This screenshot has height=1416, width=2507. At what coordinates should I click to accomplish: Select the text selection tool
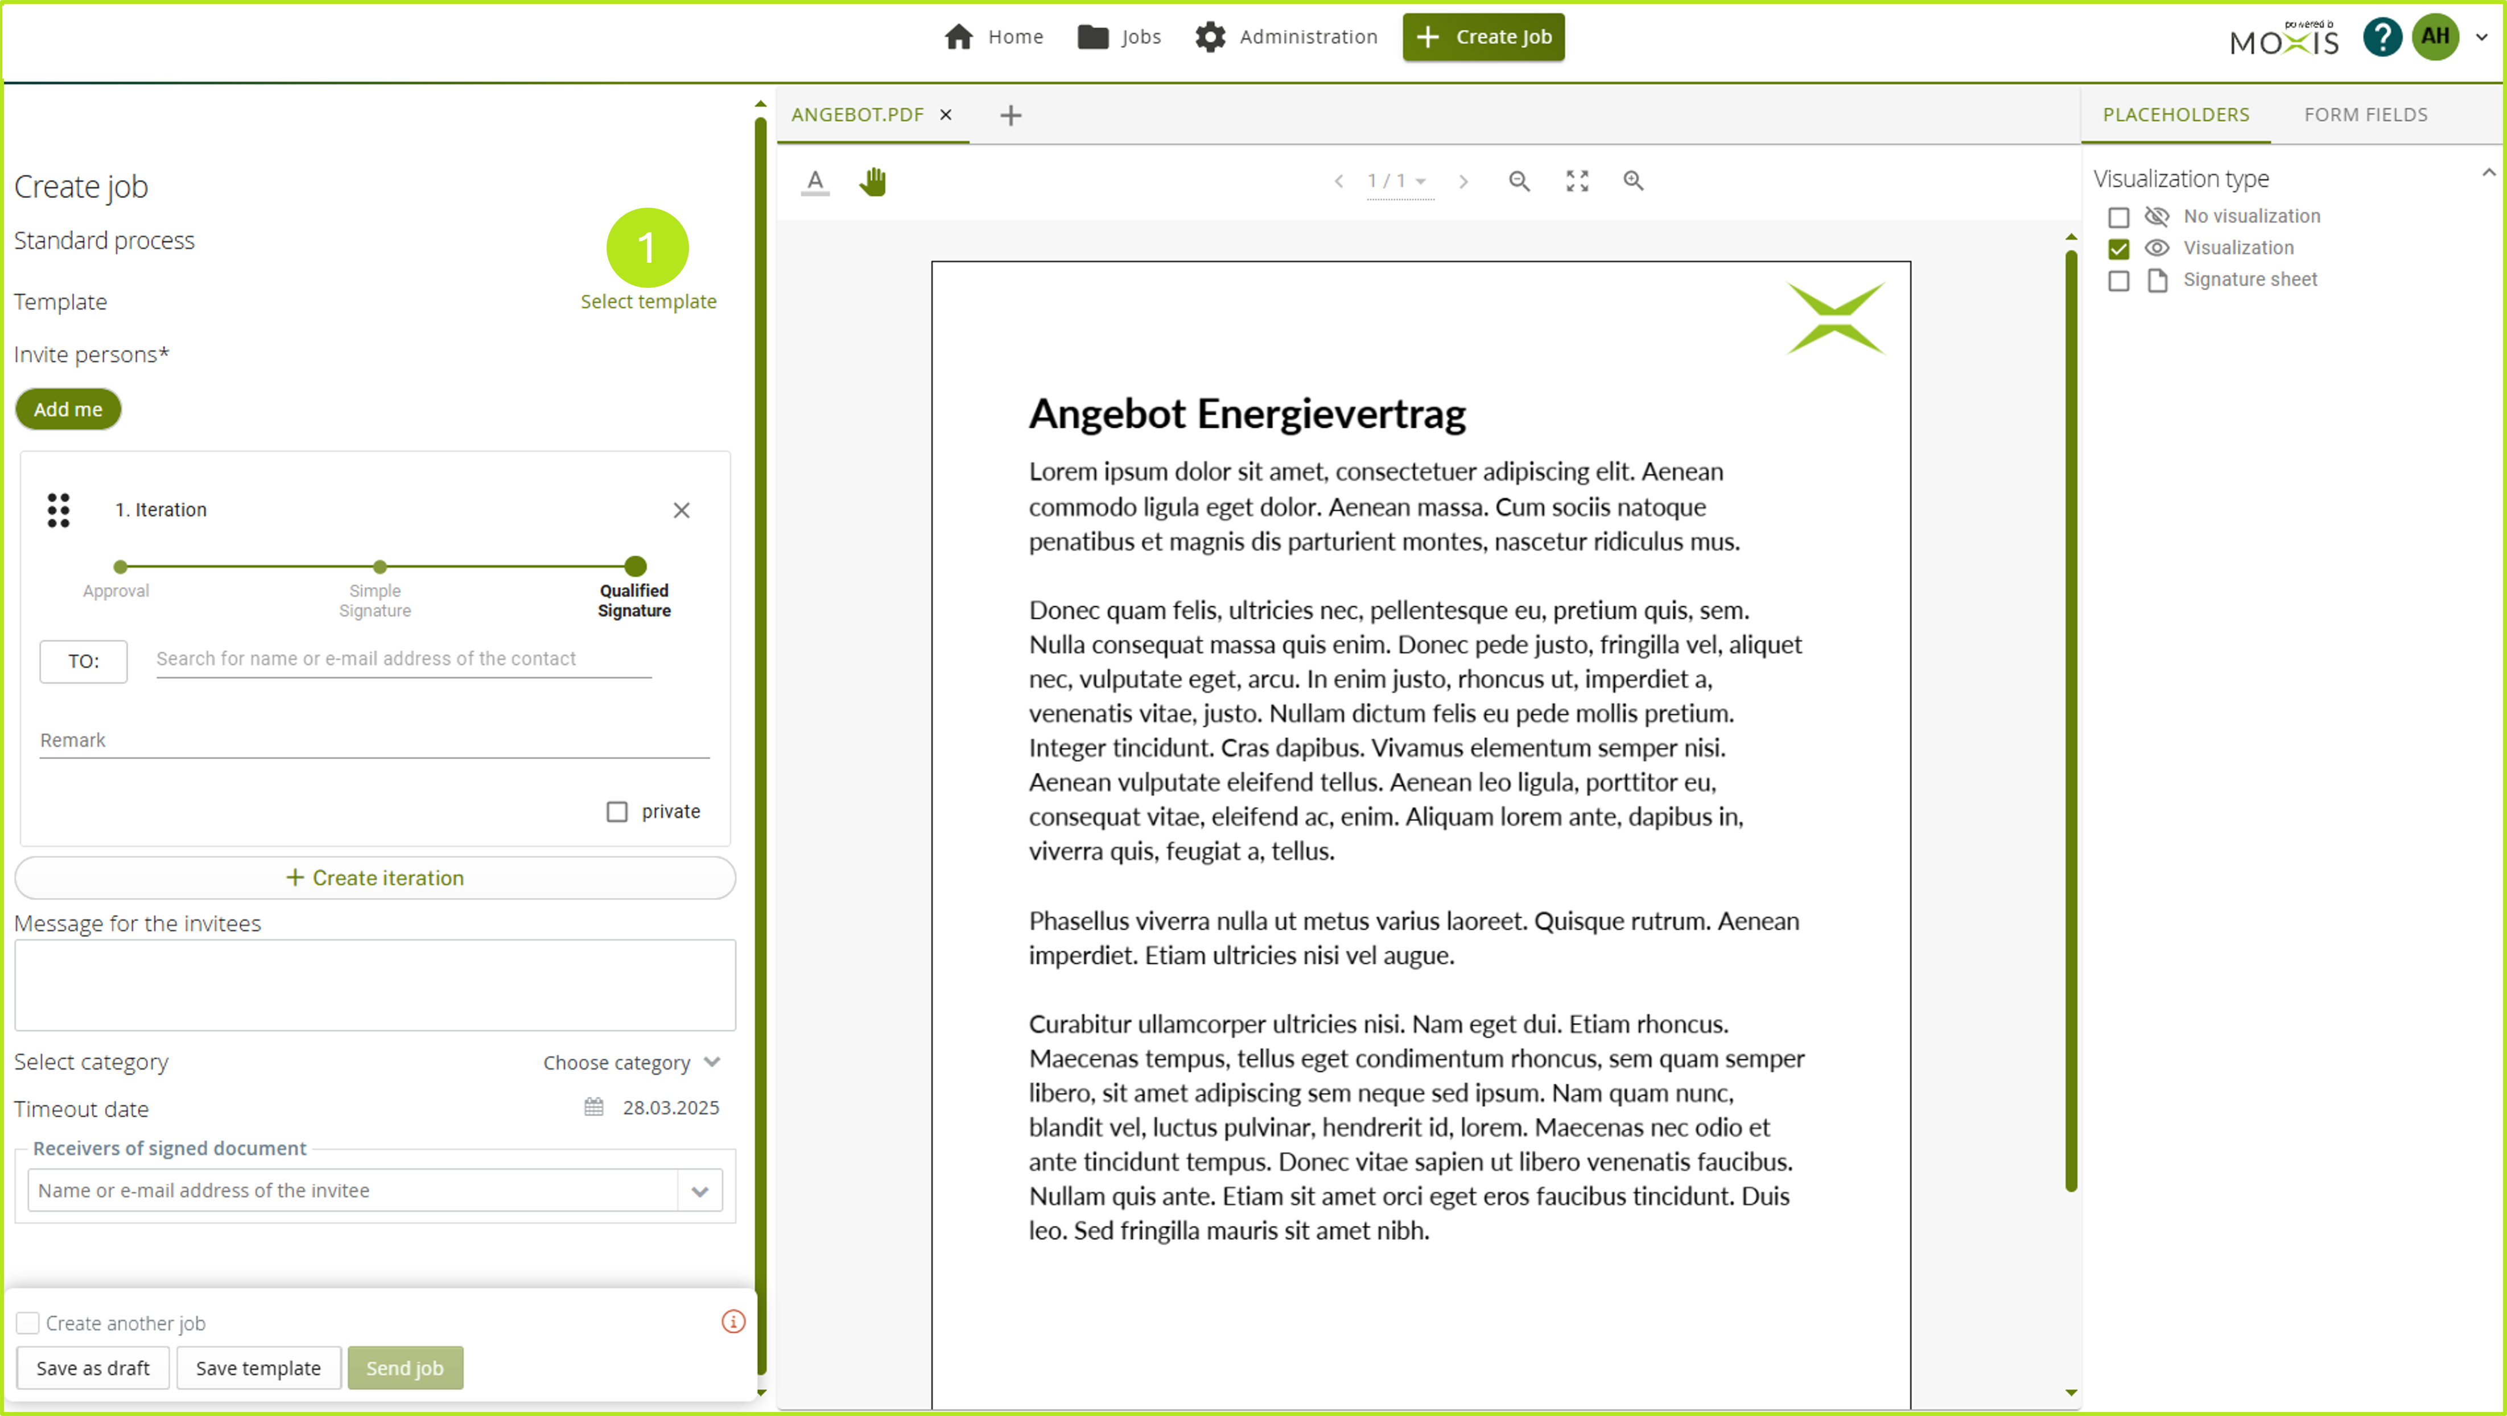coord(815,181)
